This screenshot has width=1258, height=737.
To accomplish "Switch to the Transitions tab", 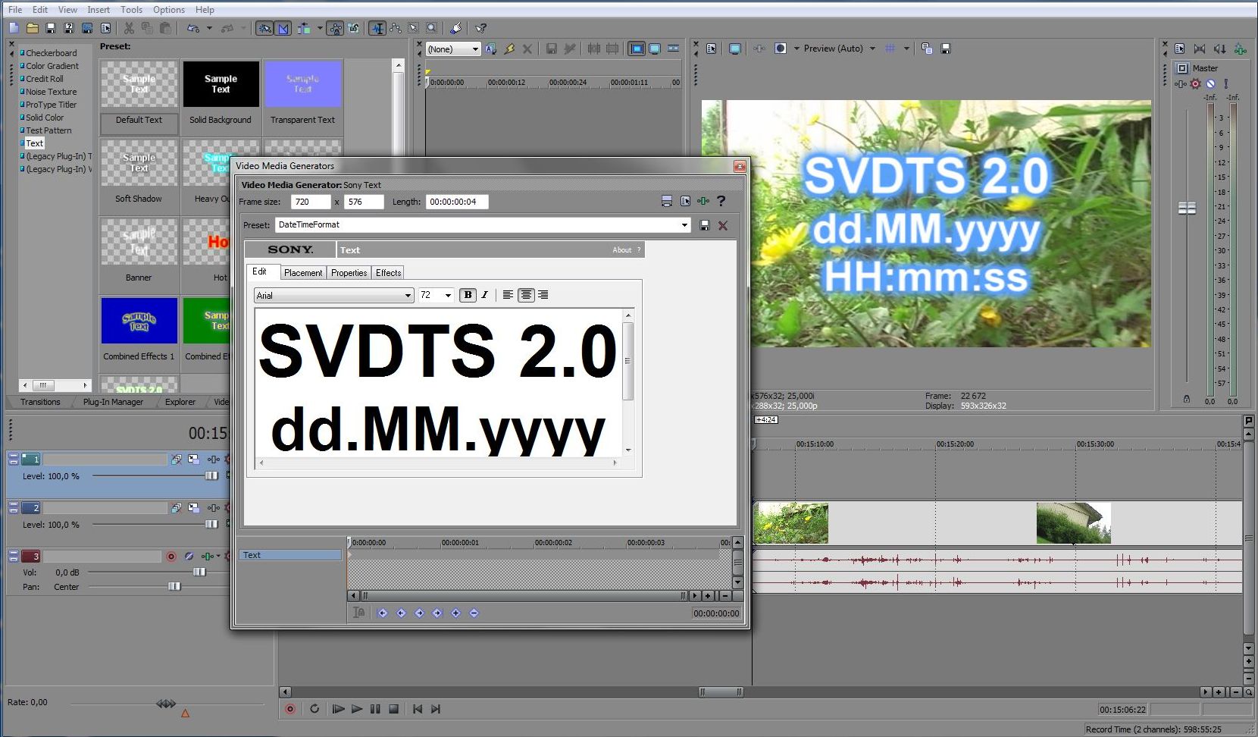I will (40, 402).
